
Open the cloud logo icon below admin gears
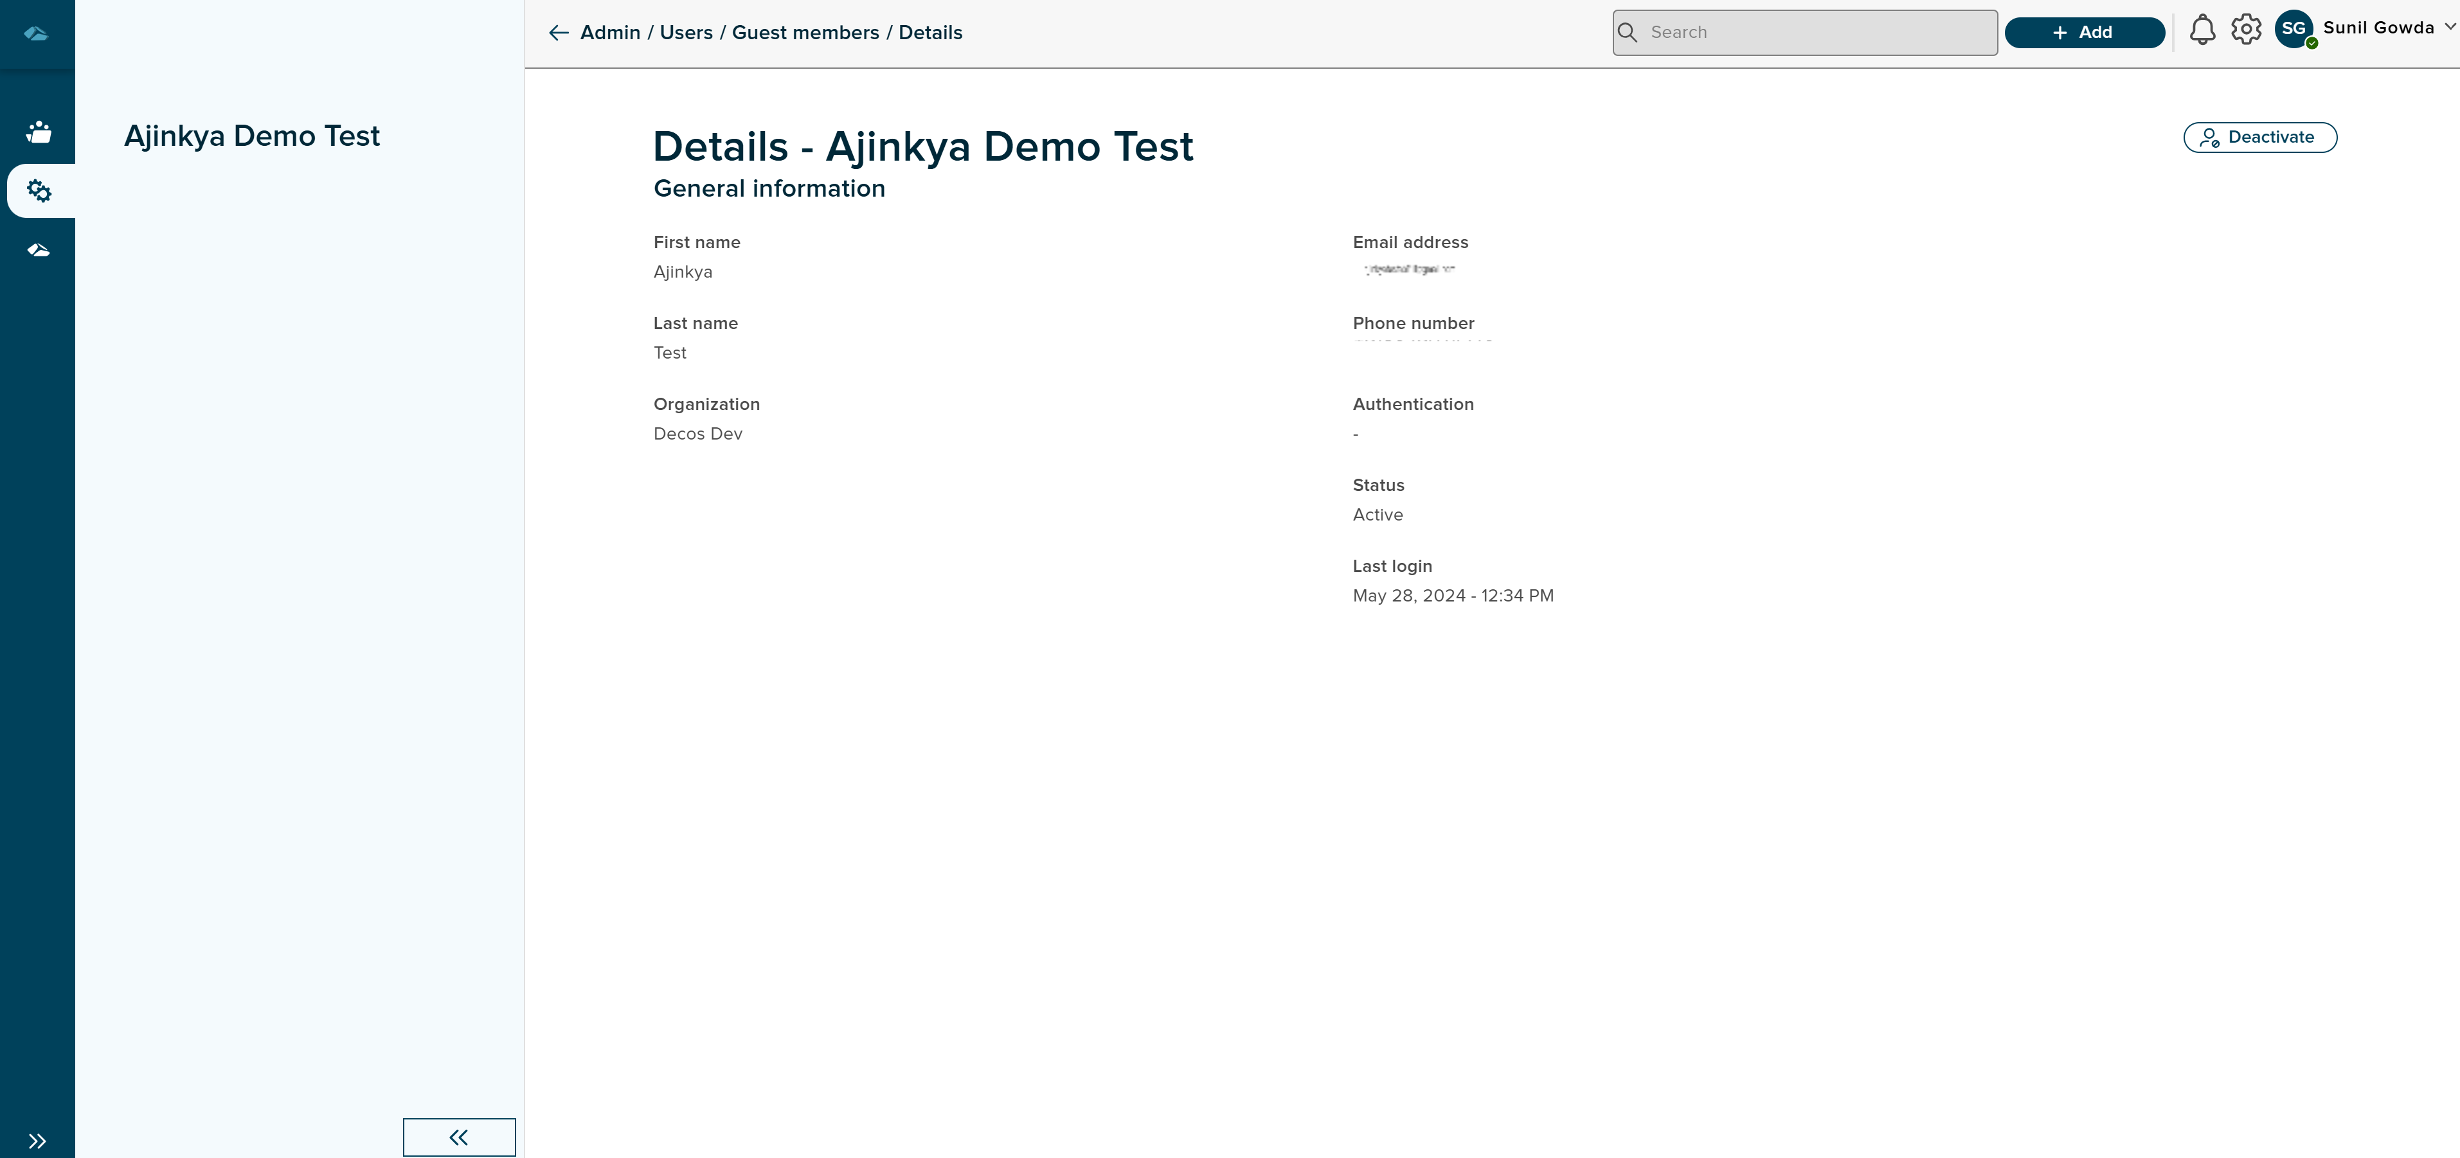click(38, 250)
